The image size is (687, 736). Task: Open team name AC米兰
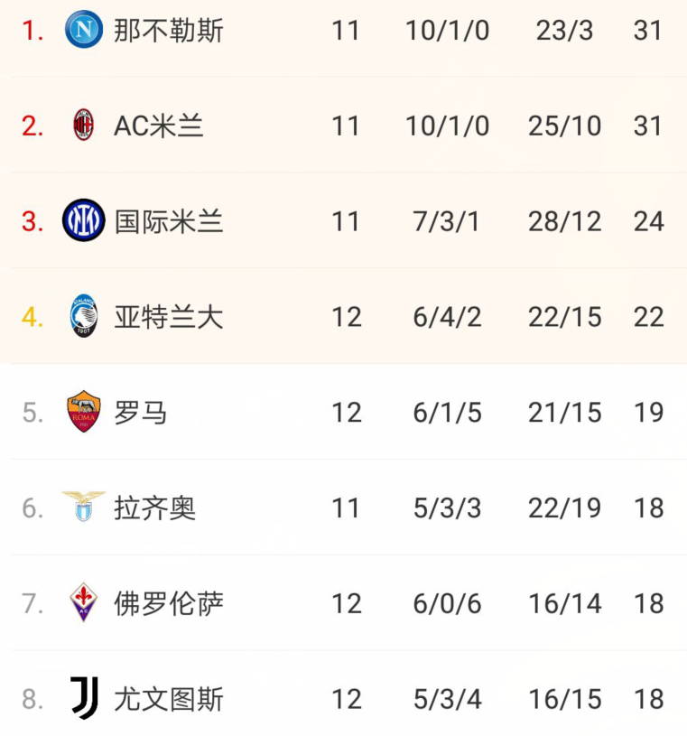click(x=159, y=126)
